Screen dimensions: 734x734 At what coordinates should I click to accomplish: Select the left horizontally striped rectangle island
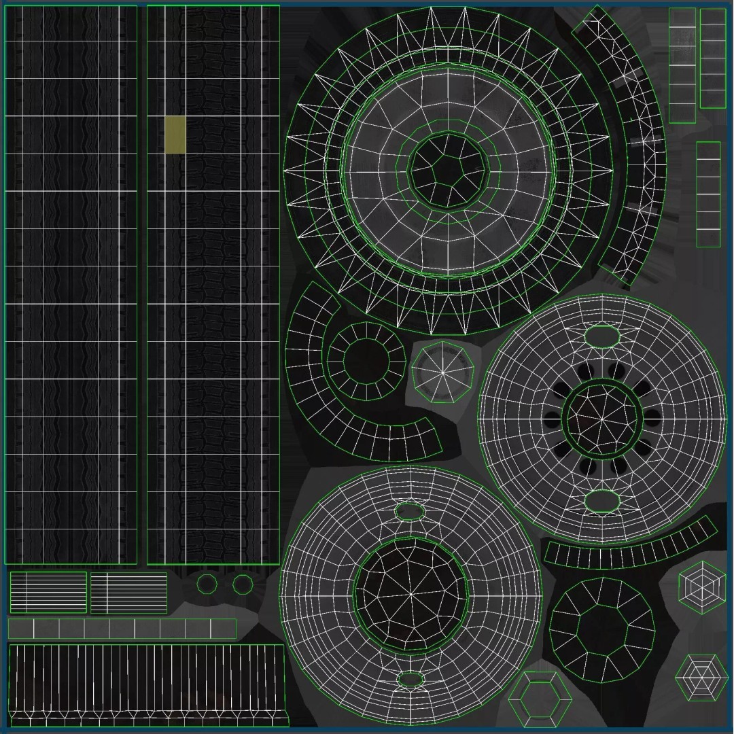pyautogui.click(x=49, y=593)
